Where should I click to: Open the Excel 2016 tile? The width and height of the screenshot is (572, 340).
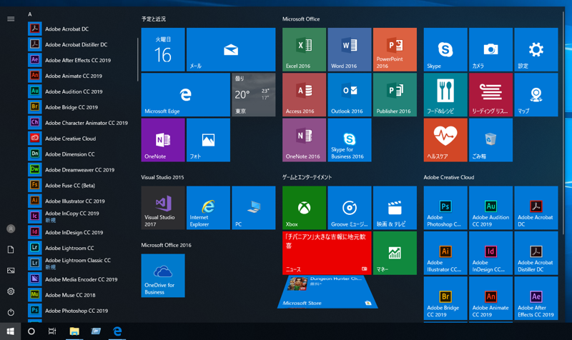coord(305,49)
